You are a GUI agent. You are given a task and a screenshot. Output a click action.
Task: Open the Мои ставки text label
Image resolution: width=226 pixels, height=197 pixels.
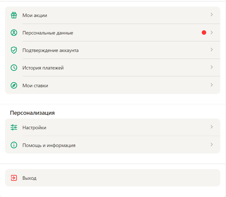[x=35, y=85]
